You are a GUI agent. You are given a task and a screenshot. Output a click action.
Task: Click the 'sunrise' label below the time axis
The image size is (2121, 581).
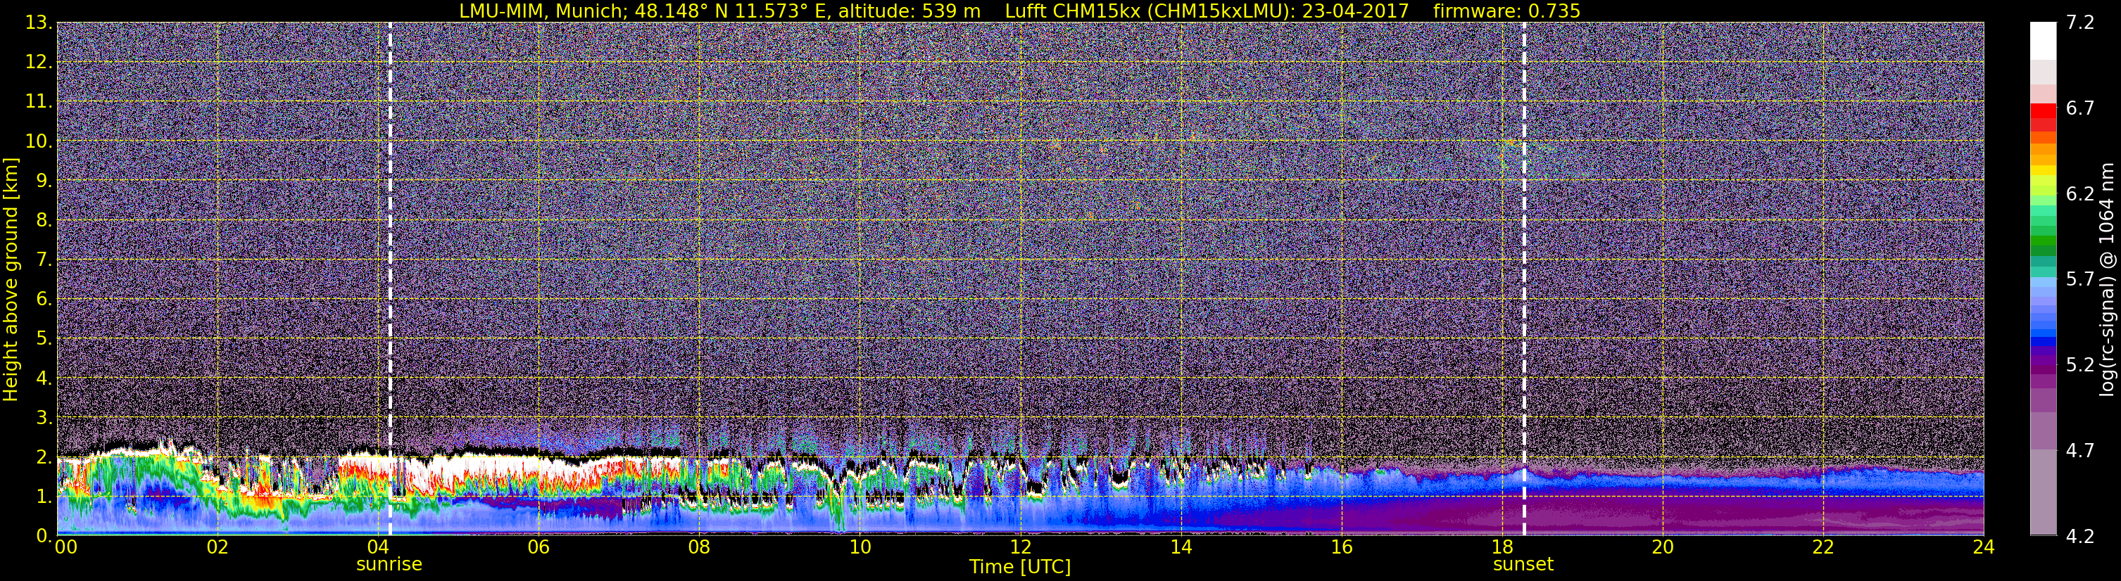(389, 565)
